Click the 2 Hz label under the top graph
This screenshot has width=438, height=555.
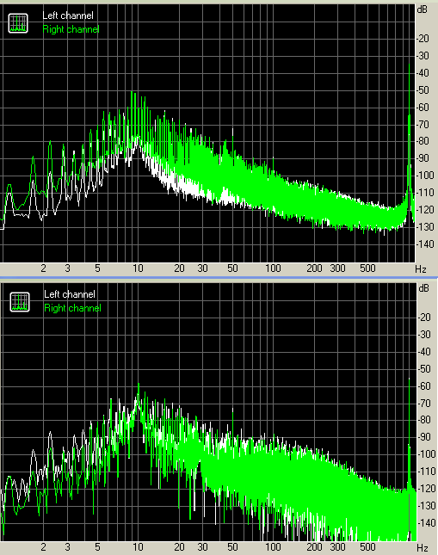click(43, 268)
